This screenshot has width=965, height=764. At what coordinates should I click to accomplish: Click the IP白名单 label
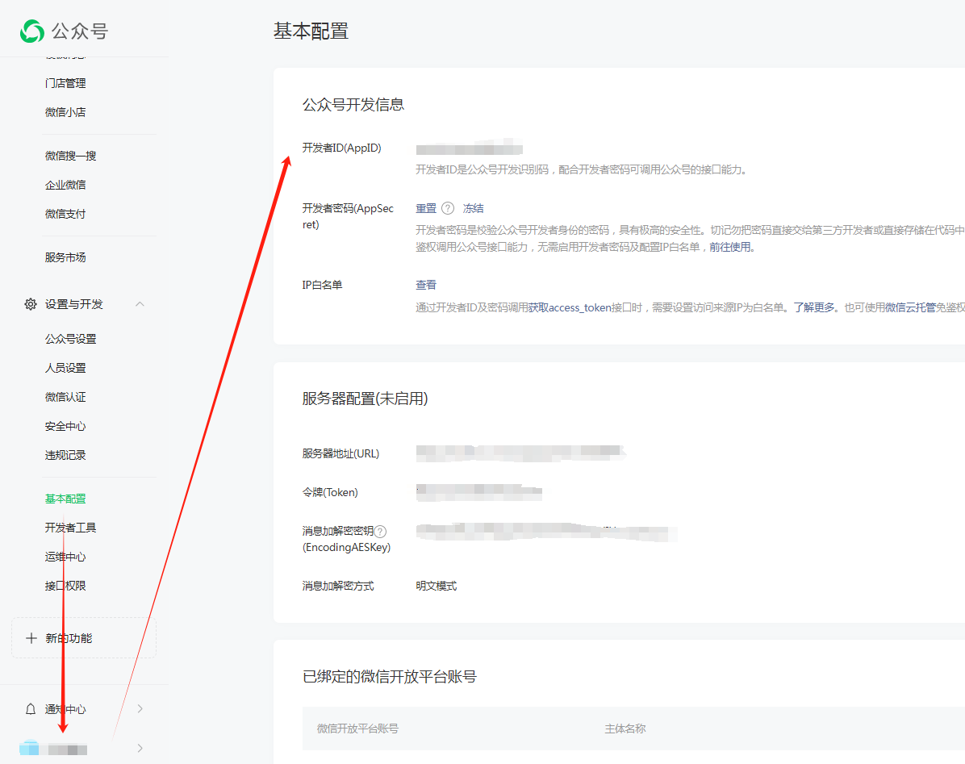point(322,285)
